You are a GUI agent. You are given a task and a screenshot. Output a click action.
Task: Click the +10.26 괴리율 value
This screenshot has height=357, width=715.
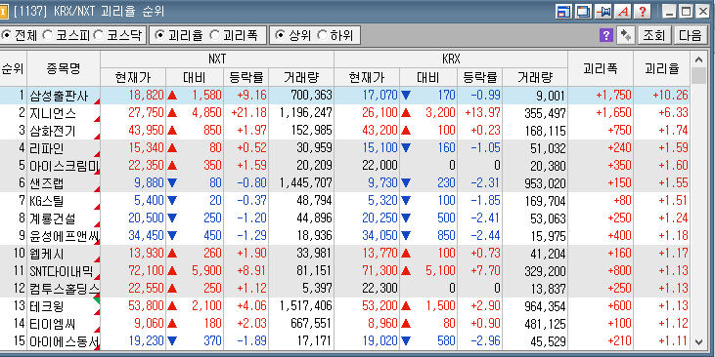[x=670, y=96]
